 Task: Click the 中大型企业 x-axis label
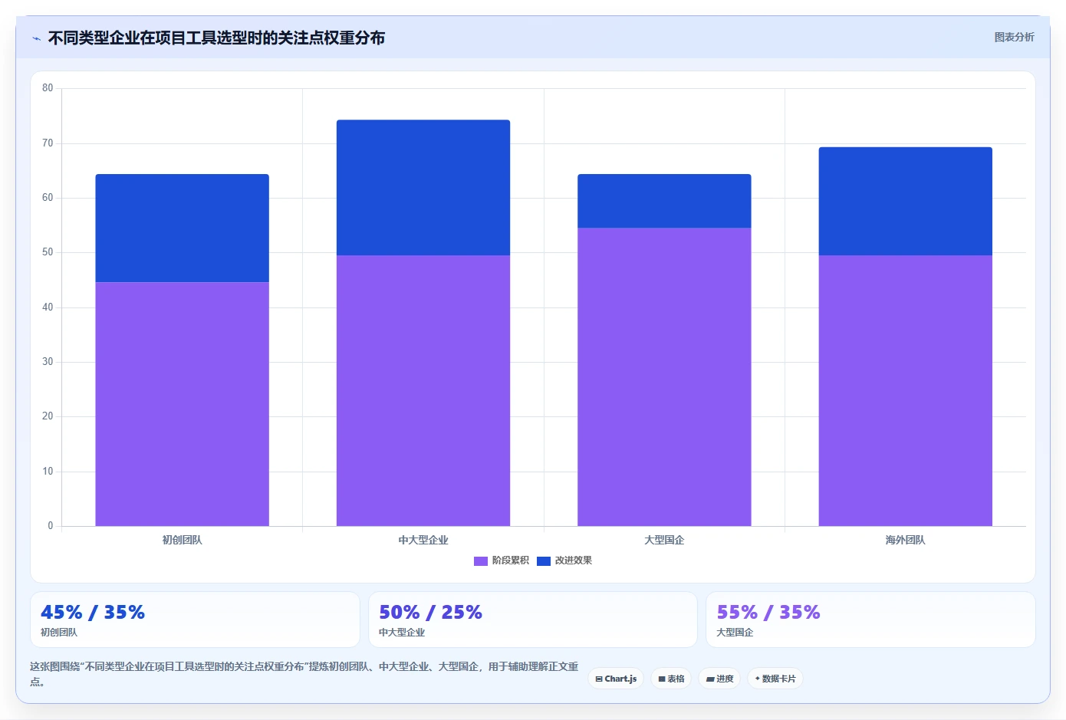[x=423, y=540]
